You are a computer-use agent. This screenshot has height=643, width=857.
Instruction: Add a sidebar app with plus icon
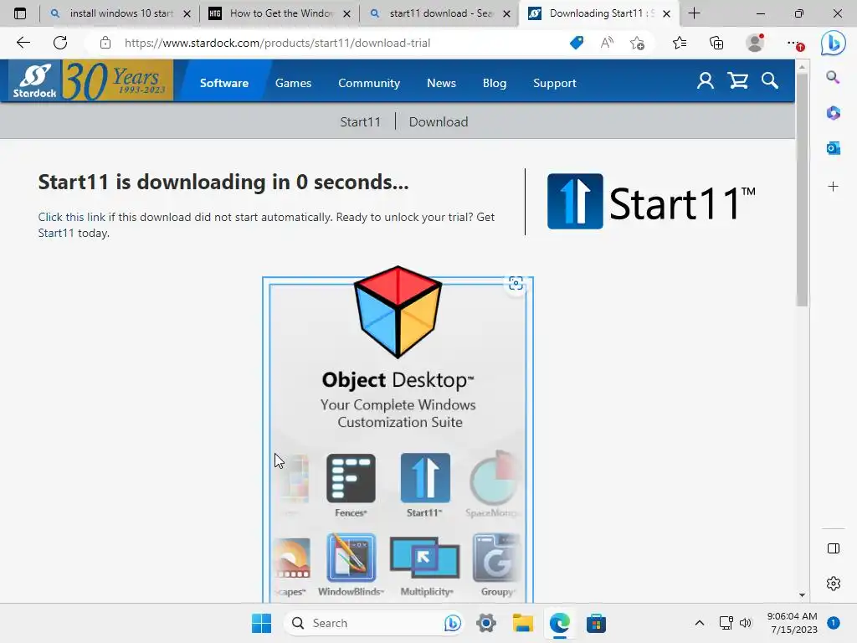pyautogui.click(x=833, y=187)
